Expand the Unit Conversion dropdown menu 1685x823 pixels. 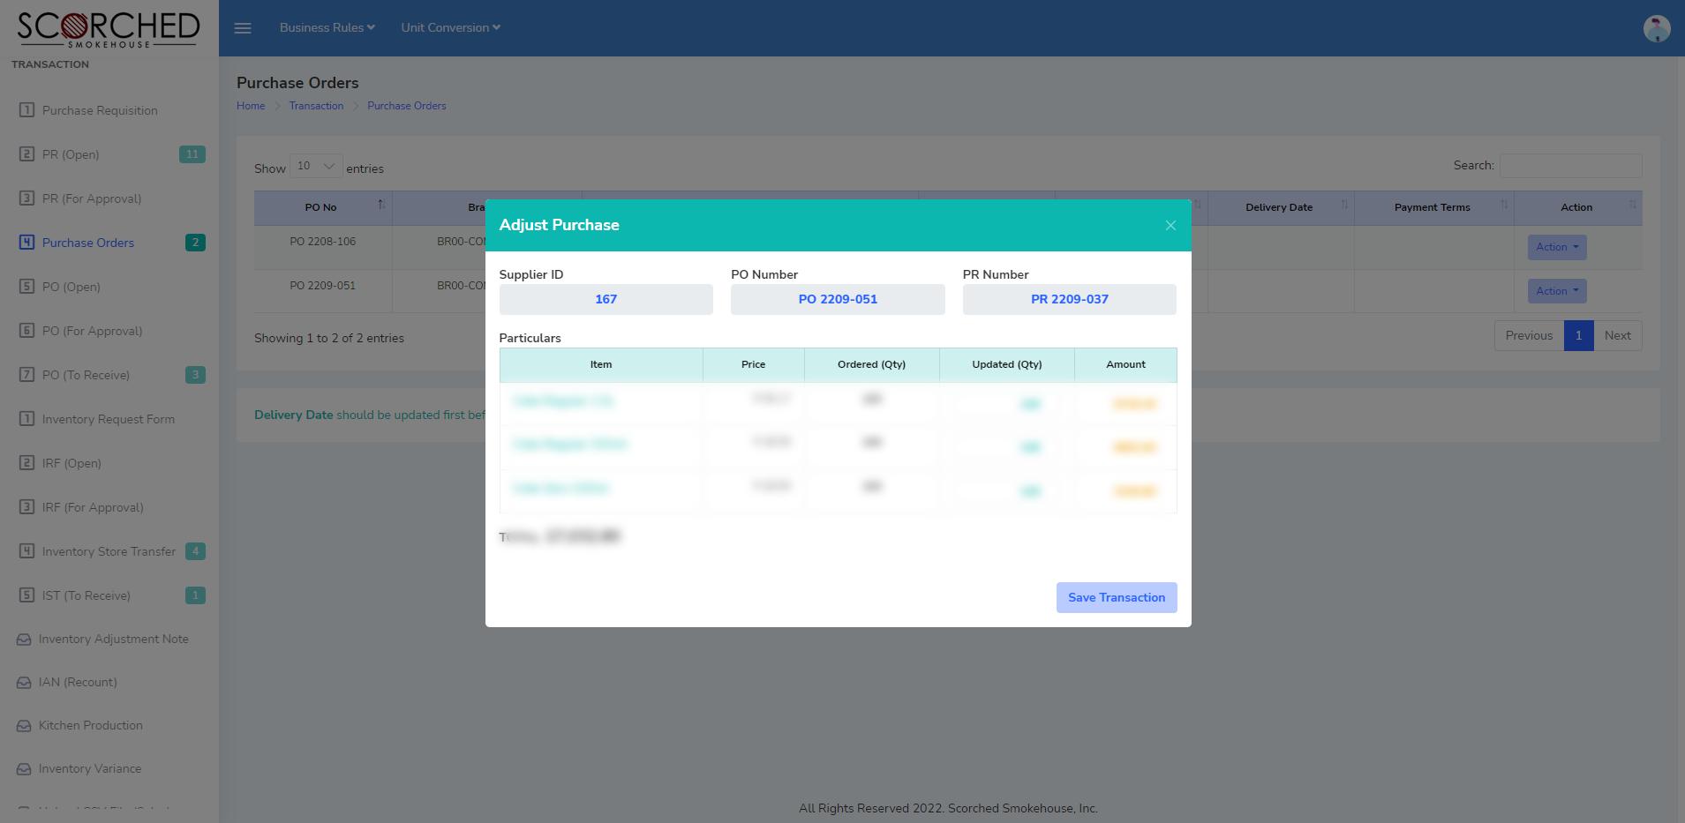[x=451, y=28]
